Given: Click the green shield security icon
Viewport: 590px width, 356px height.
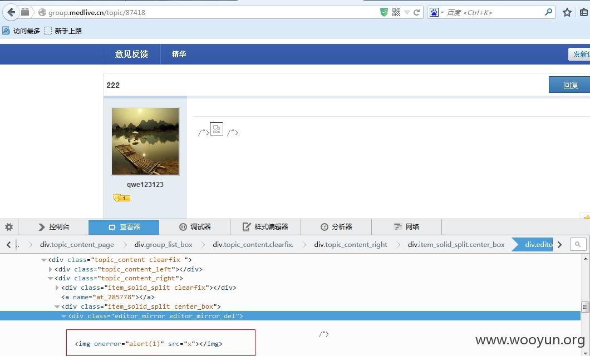Looking at the screenshot, I should pyautogui.click(x=384, y=12).
